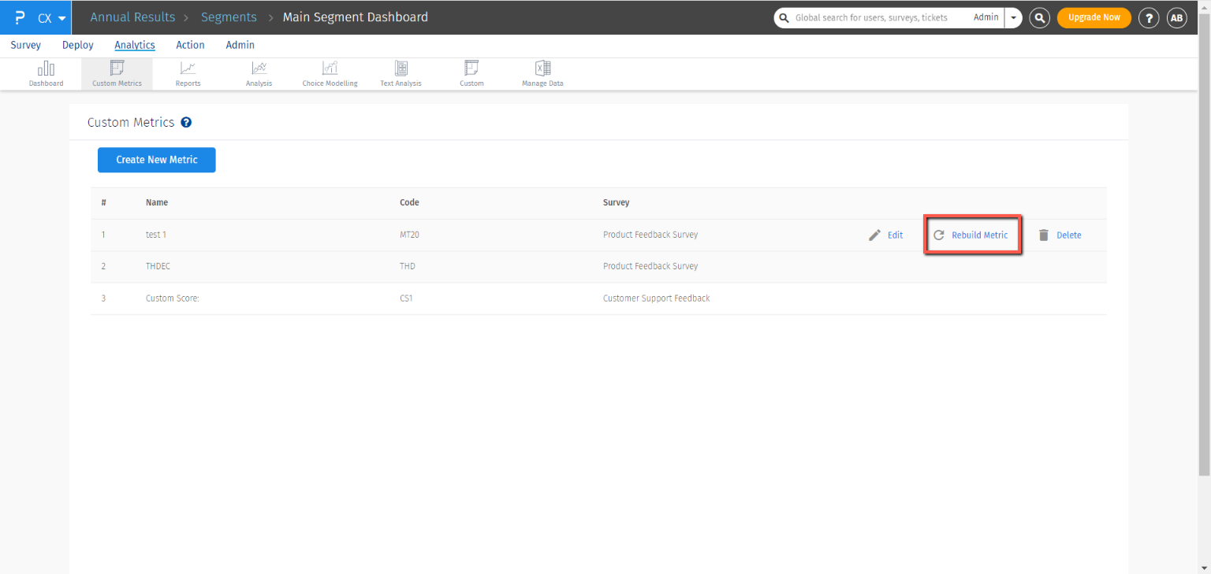Screen dimensions: 1211x574
Task: Open the Manage Data spreadsheet icon
Action: pos(542,69)
